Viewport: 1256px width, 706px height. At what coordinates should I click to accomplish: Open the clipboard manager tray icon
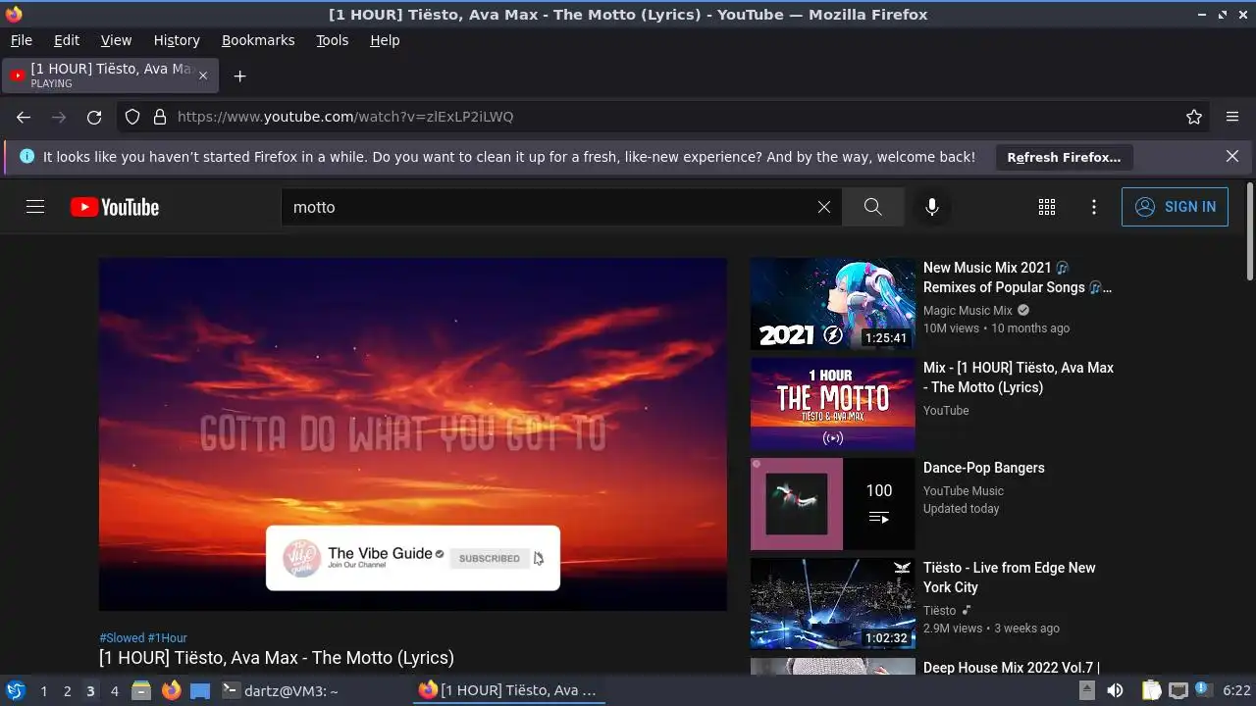1151,690
